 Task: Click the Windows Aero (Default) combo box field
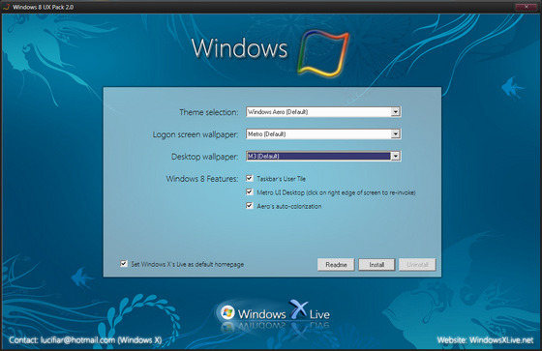(x=323, y=111)
